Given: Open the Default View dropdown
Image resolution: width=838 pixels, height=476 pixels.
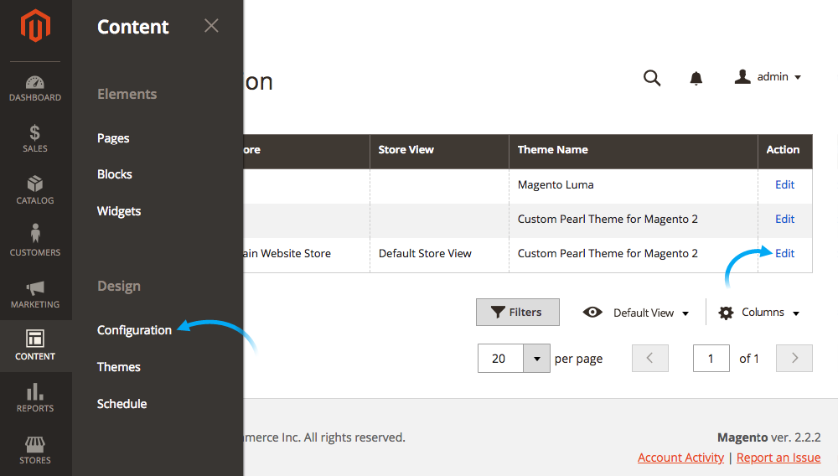Looking at the screenshot, I should pyautogui.click(x=637, y=313).
